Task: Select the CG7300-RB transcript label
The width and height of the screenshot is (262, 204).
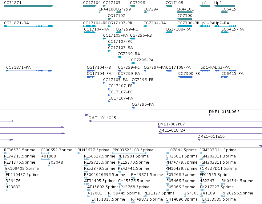Action: [x=188, y=23]
